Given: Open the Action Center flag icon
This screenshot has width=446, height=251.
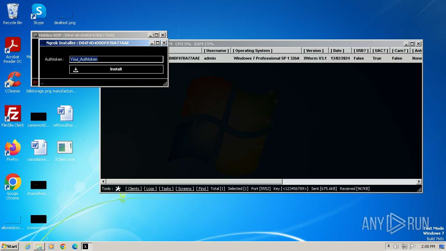Looking at the screenshot, I should (x=413, y=246).
